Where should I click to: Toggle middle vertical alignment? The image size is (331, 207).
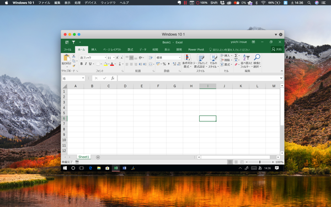pos(131,57)
